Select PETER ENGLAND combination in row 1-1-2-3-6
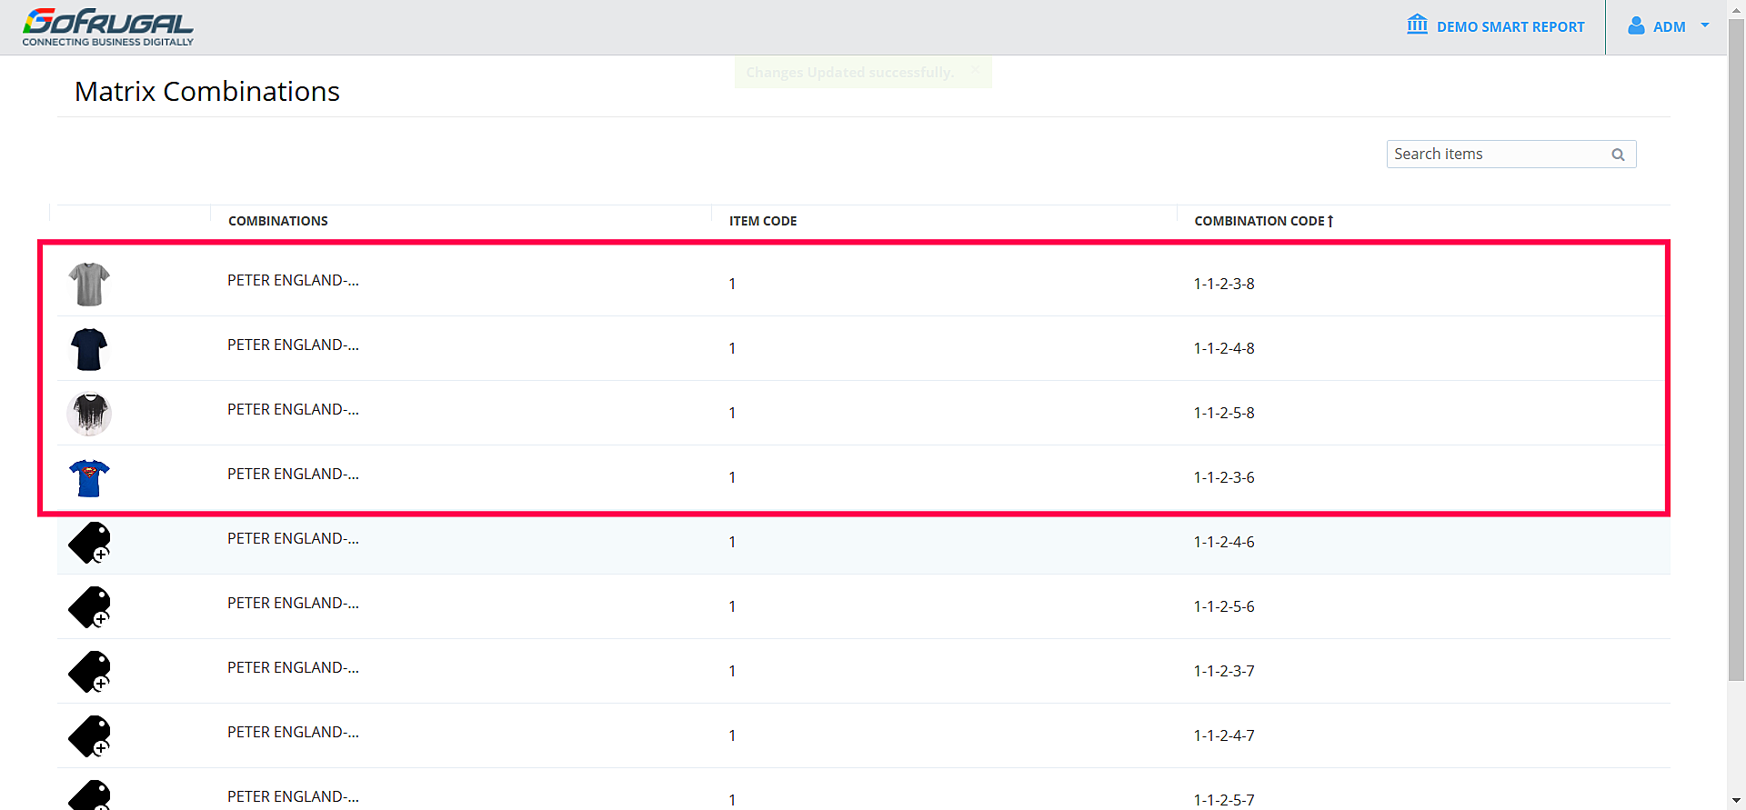The width and height of the screenshot is (1746, 810). click(x=293, y=474)
